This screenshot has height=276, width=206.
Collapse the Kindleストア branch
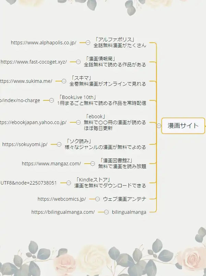pos(68,183)
